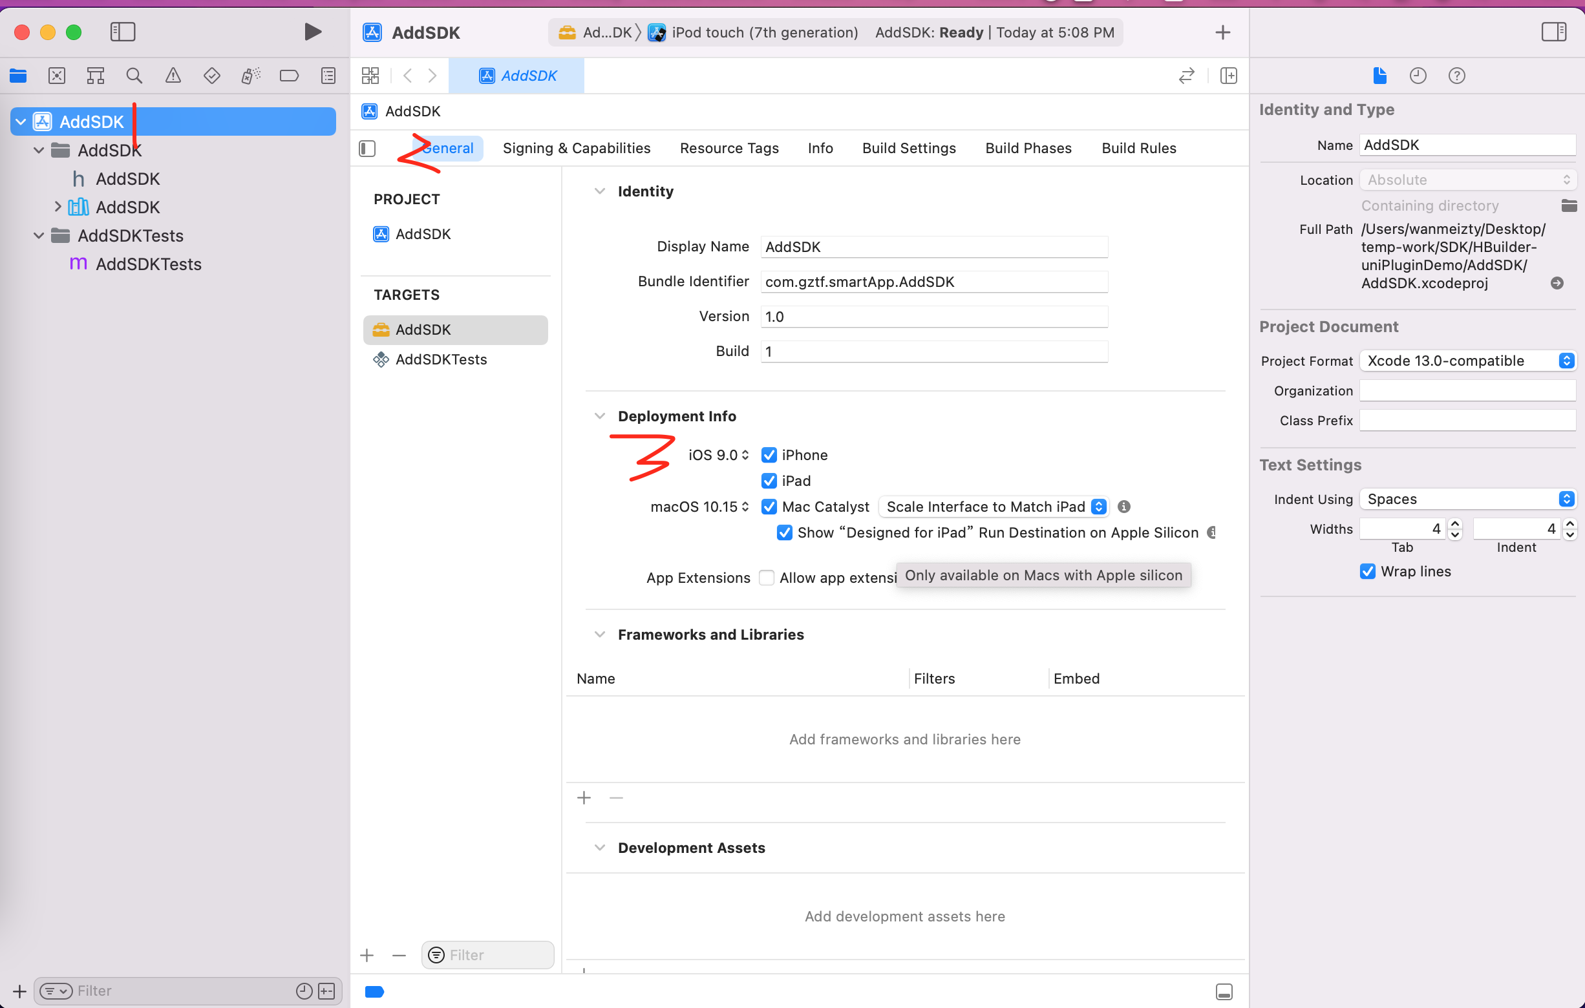
Task: Increase the Tab width stepper
Action: [x=1455, y=524]
